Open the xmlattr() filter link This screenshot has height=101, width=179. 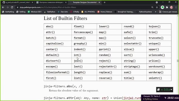[155, 78]
